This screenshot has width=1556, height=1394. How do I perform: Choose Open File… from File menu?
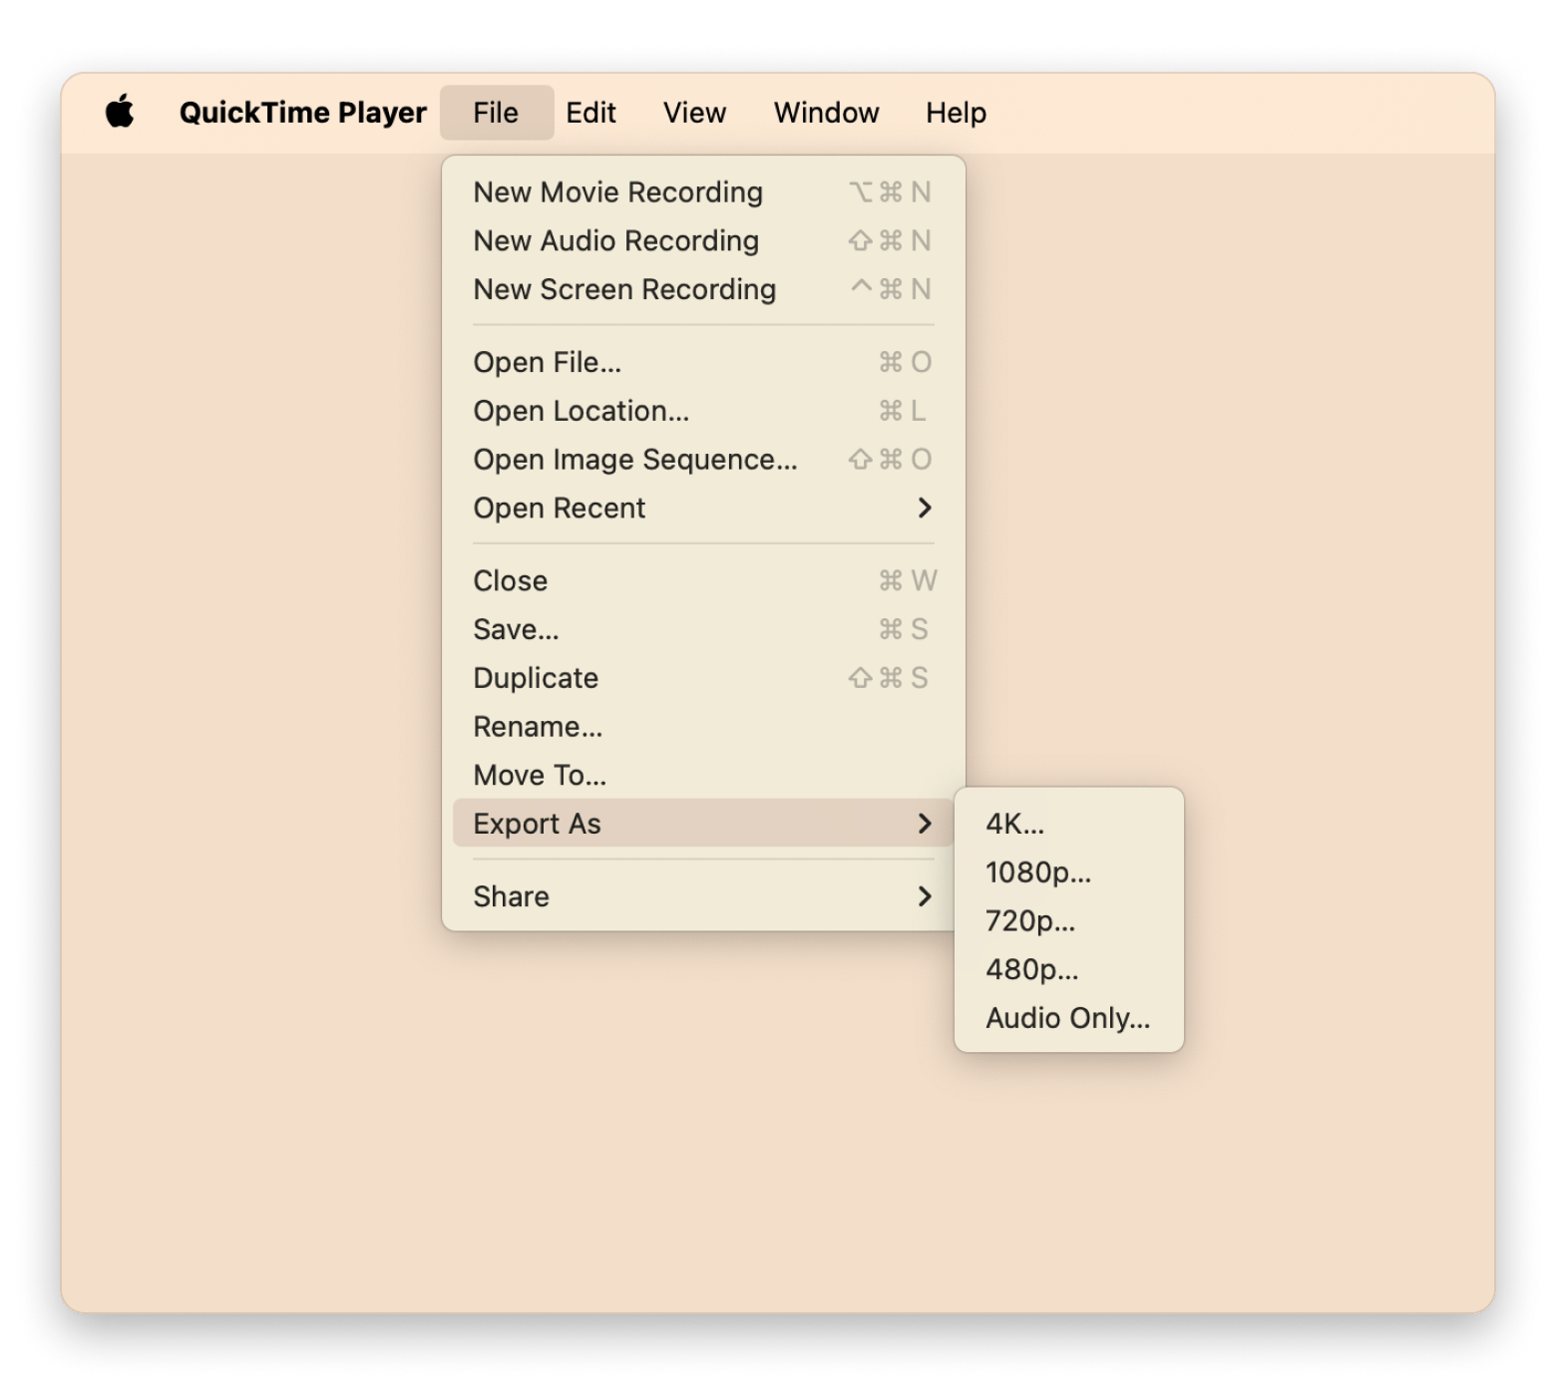(547, 363)
